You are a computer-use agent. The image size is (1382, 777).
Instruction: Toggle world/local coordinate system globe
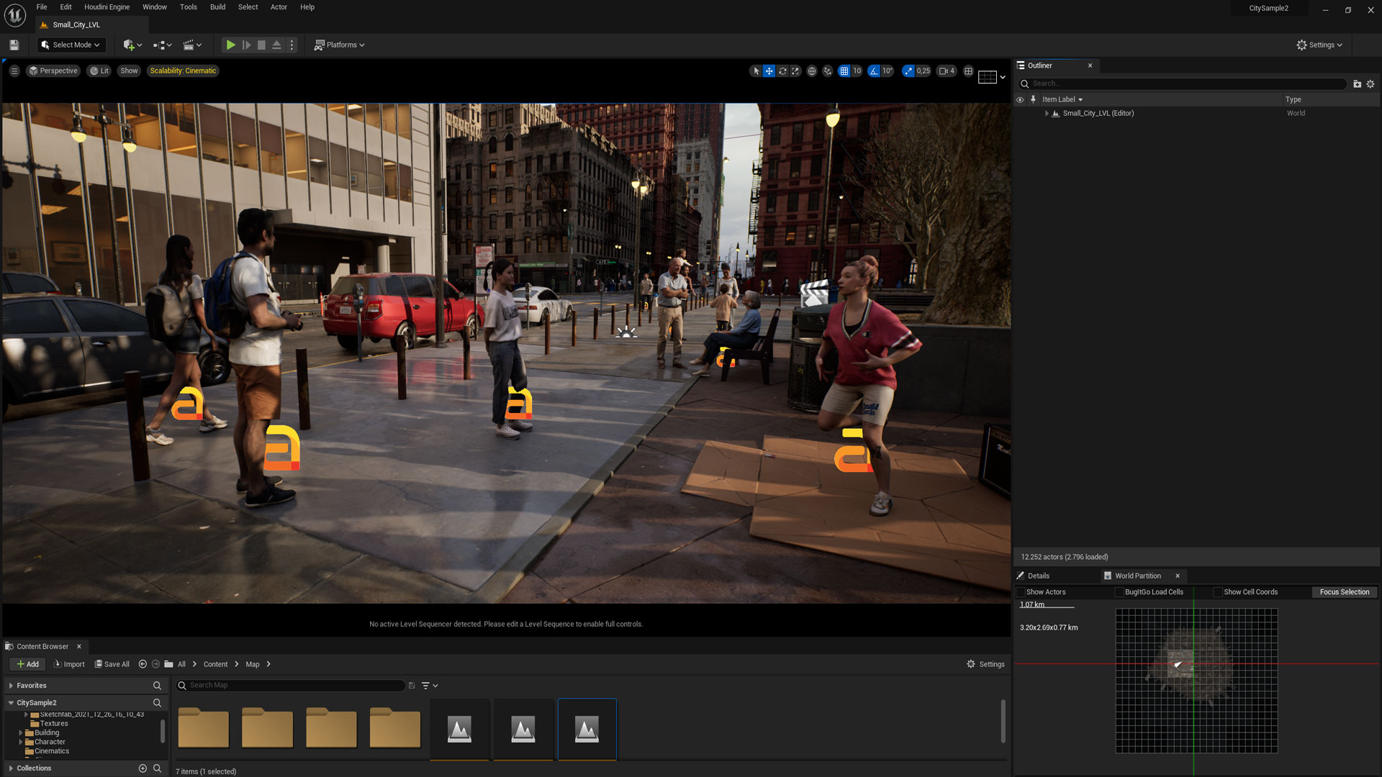tap(812, 71)
